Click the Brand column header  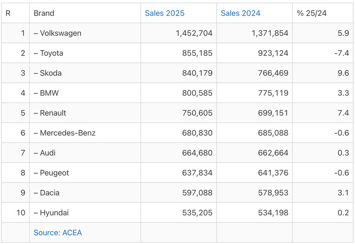[x=44, y=13]
